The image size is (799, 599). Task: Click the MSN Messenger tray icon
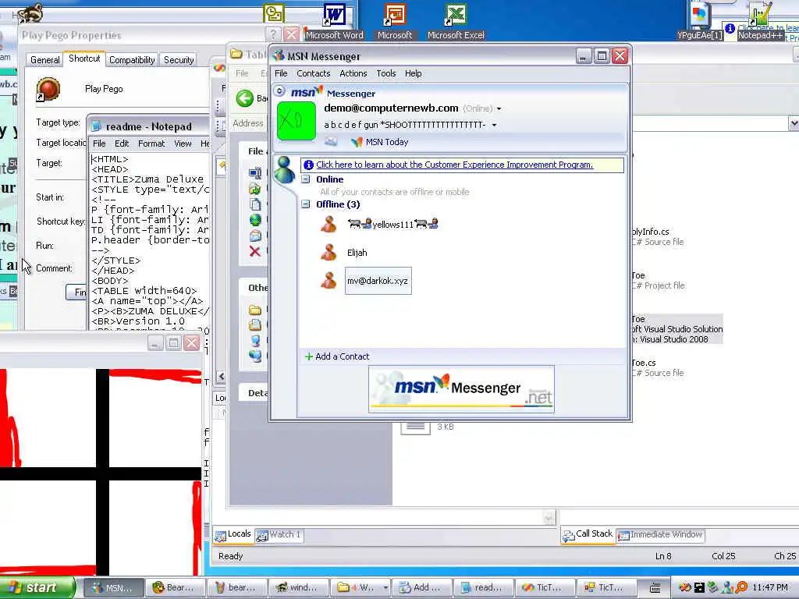coord(728,587)
